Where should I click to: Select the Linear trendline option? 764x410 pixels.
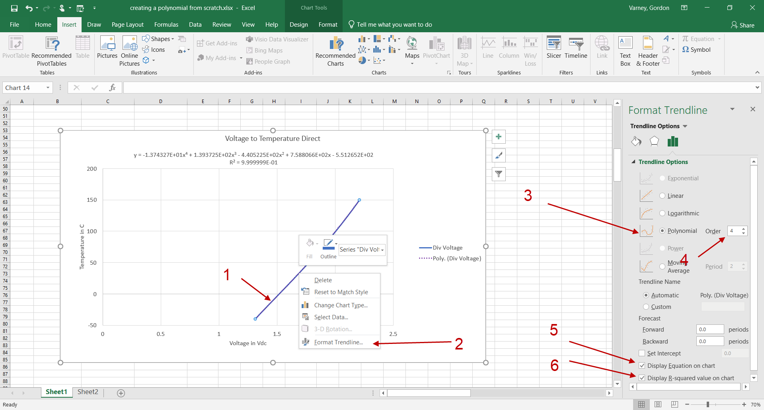662,196
